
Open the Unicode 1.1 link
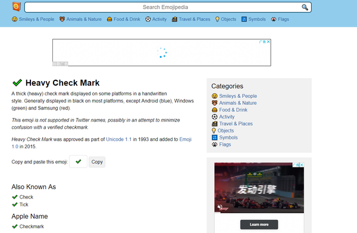click(x=118, y=139)
